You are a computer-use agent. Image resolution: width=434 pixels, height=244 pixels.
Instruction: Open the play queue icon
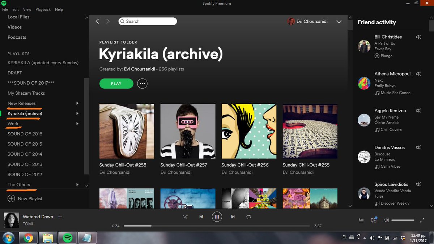tap(361, 220)
